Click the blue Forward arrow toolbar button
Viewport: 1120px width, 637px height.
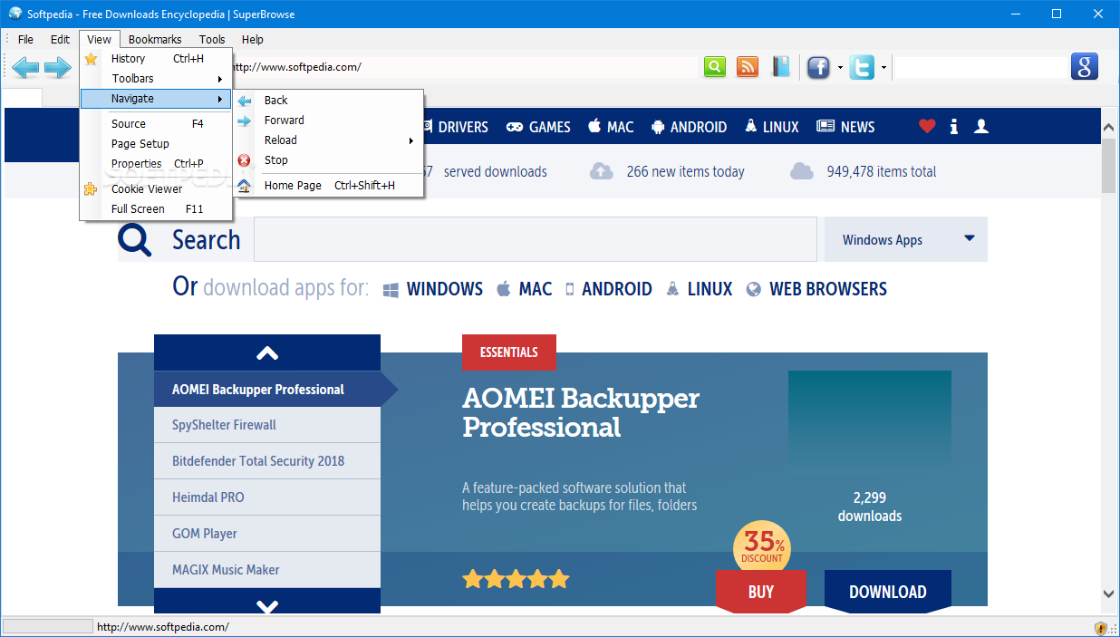[x=57, y=67]
